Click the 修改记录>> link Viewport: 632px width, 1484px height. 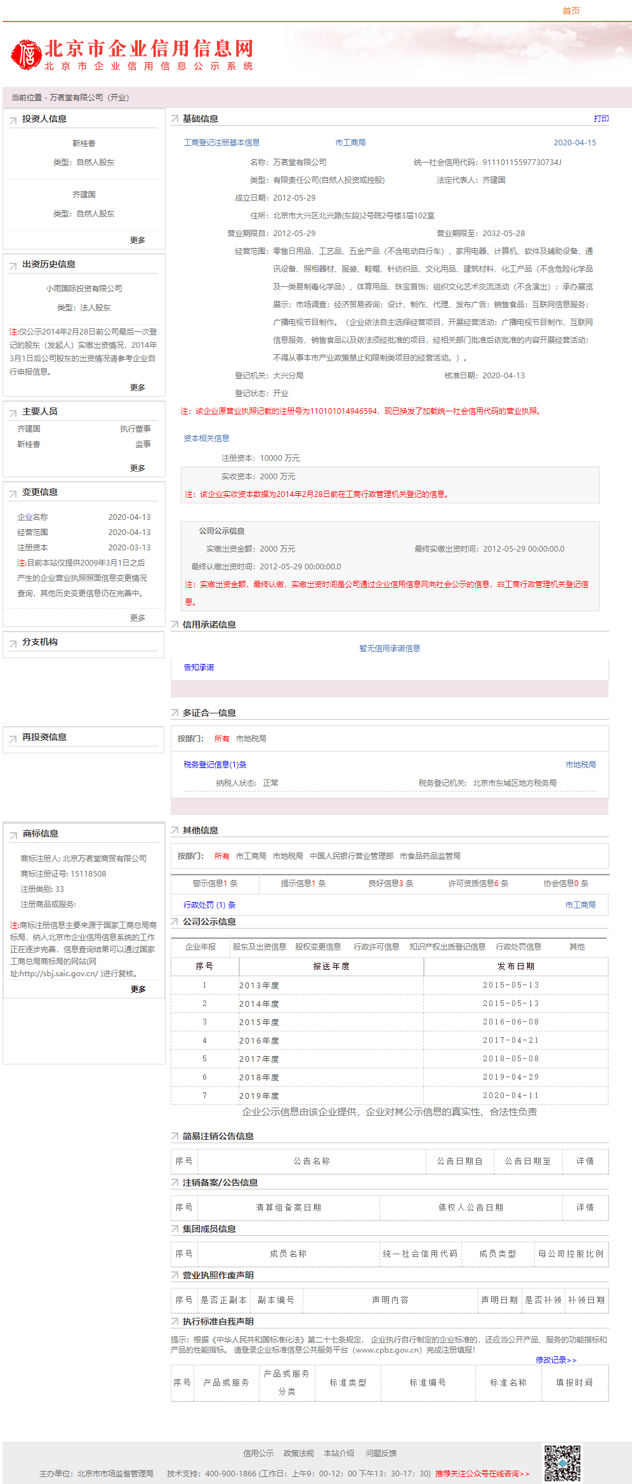(x=556, y=1360)
